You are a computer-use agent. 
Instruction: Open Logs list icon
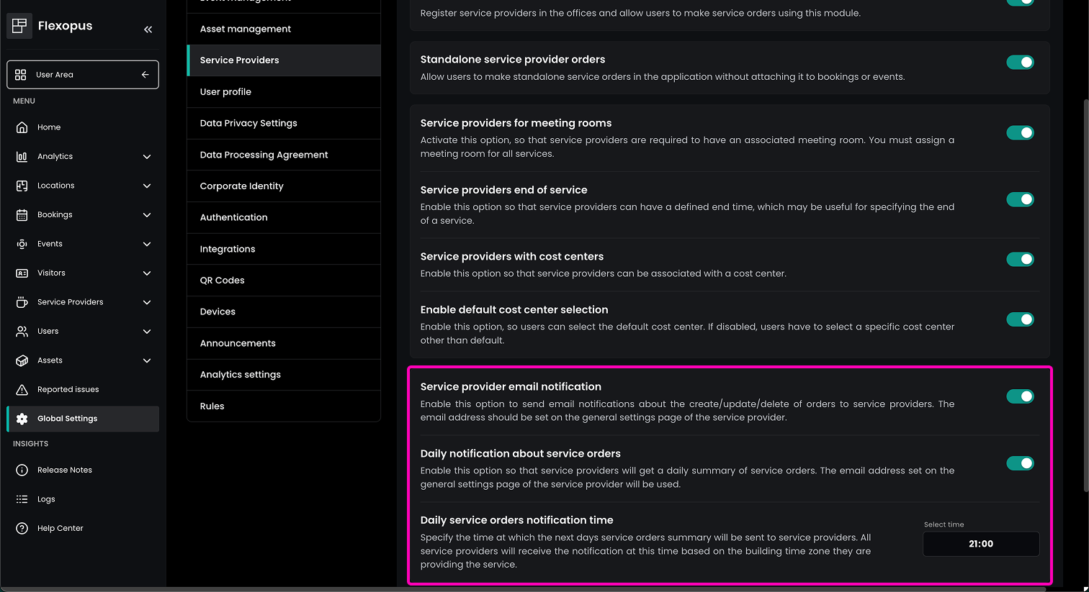22,499
